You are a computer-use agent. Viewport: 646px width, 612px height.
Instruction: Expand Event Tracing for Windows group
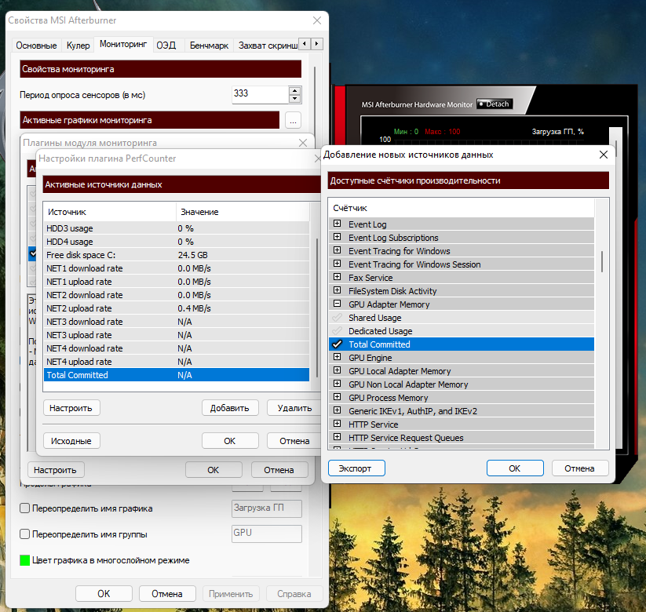click(337, 250)
